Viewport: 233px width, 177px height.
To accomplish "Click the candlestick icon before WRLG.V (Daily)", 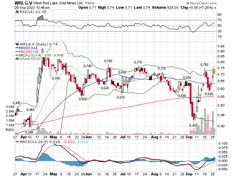I will (x=17, y=44).
